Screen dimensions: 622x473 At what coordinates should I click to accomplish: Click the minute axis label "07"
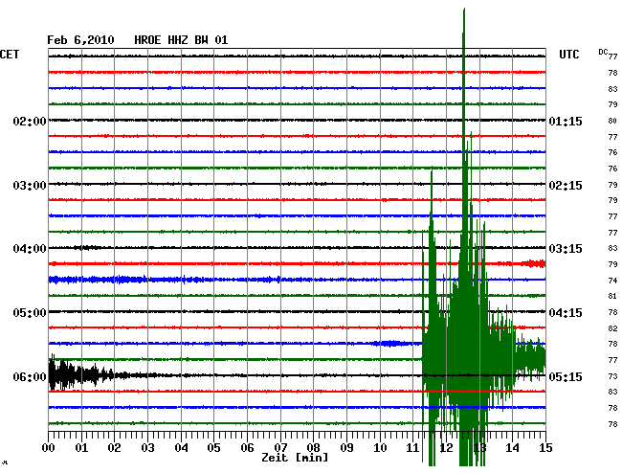point(280,448)
